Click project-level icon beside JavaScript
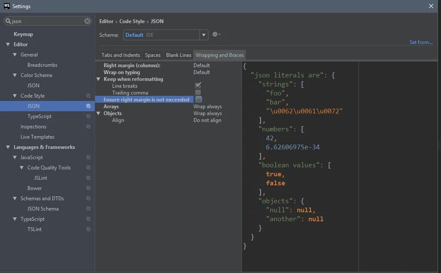 click(x=88, y=157)
